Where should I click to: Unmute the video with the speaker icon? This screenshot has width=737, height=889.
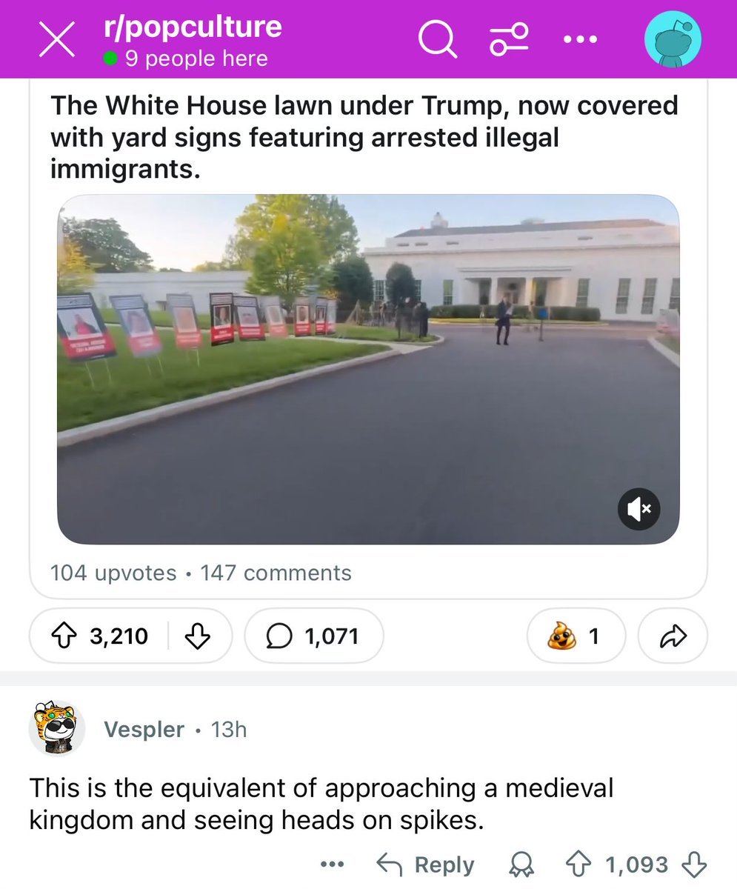click(638, 509)
